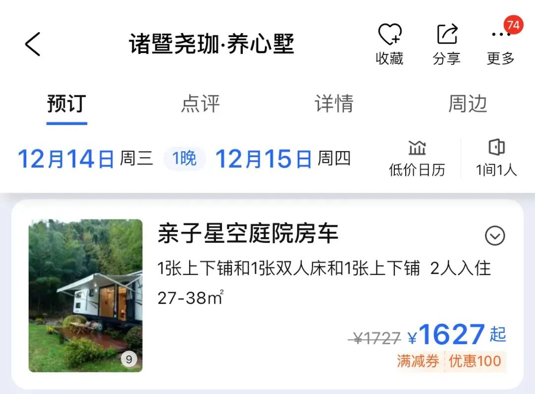Tap the 优惠100 discount tag
This screenshot has height=394, width=535.
[x=475, y=361]
